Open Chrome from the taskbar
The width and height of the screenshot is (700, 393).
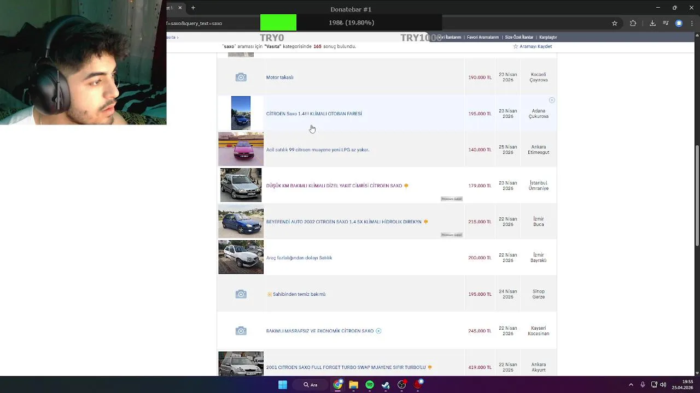[337, 385]
